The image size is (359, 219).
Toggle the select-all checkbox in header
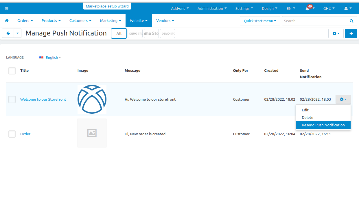click(x=12, y=71)
